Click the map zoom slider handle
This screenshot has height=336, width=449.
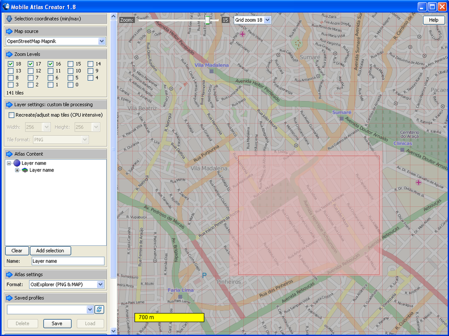tap(207, 20)
